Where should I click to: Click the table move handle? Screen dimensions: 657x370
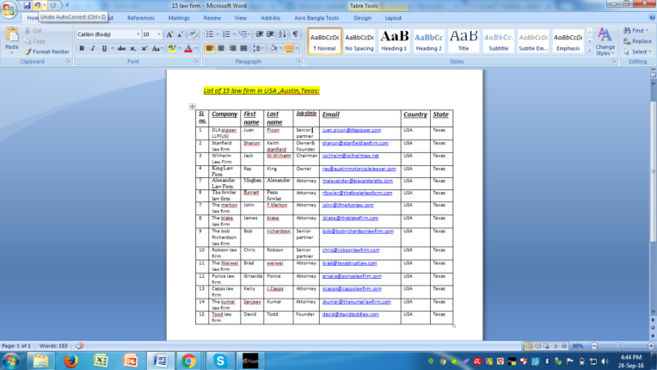pos(193,107)
